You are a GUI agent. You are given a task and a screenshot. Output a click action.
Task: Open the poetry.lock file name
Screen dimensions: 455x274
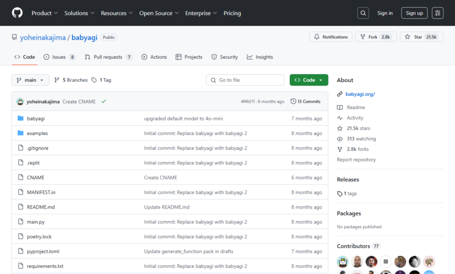39,237
